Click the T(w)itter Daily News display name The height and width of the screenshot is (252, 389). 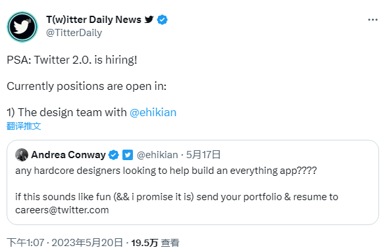(x=93, y=20)
